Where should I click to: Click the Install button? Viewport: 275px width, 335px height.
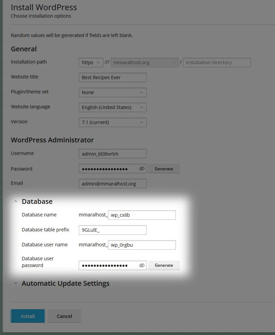(28, 316)
